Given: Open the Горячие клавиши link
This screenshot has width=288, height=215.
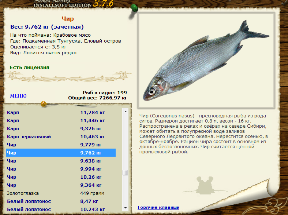Looking at the screenshot, I should pyautogui.click(x=158, y=207).
